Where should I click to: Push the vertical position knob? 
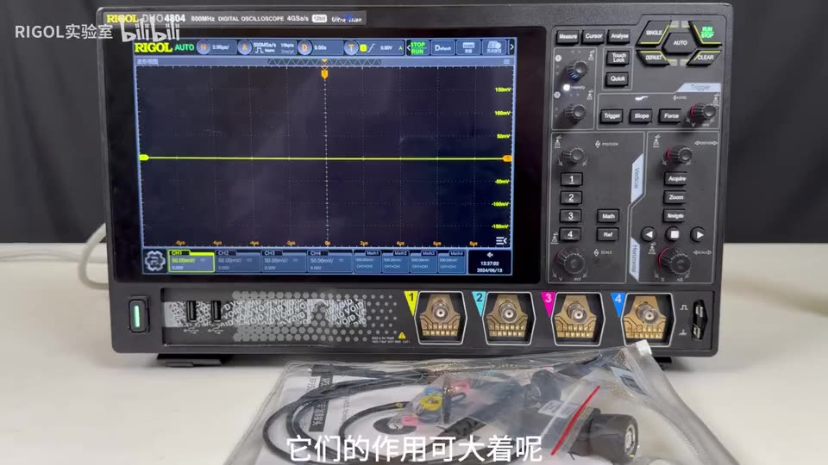click(x=573, y=156)
